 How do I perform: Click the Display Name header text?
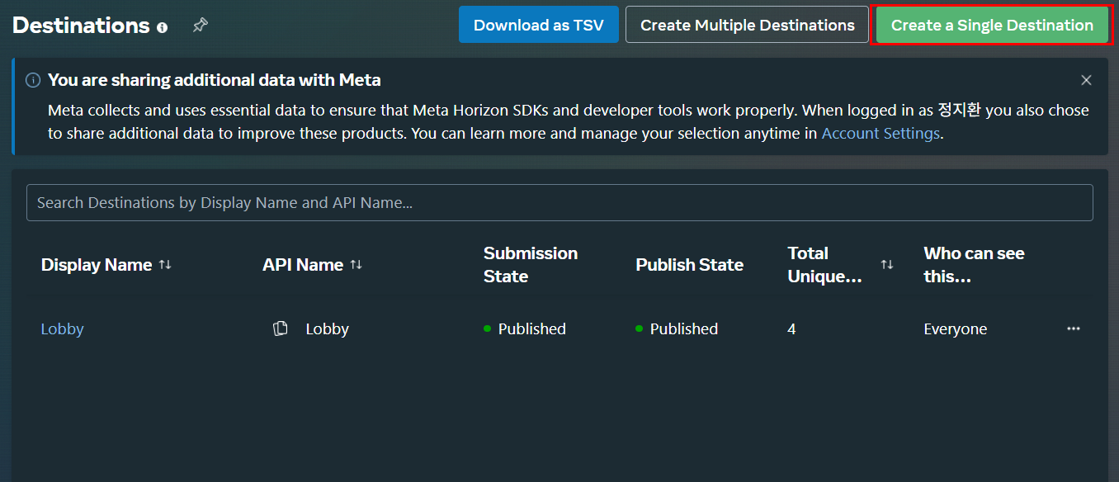click(97, 264)
